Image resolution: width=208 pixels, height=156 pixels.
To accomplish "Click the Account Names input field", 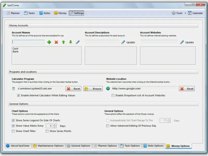I will click(28, 42).
